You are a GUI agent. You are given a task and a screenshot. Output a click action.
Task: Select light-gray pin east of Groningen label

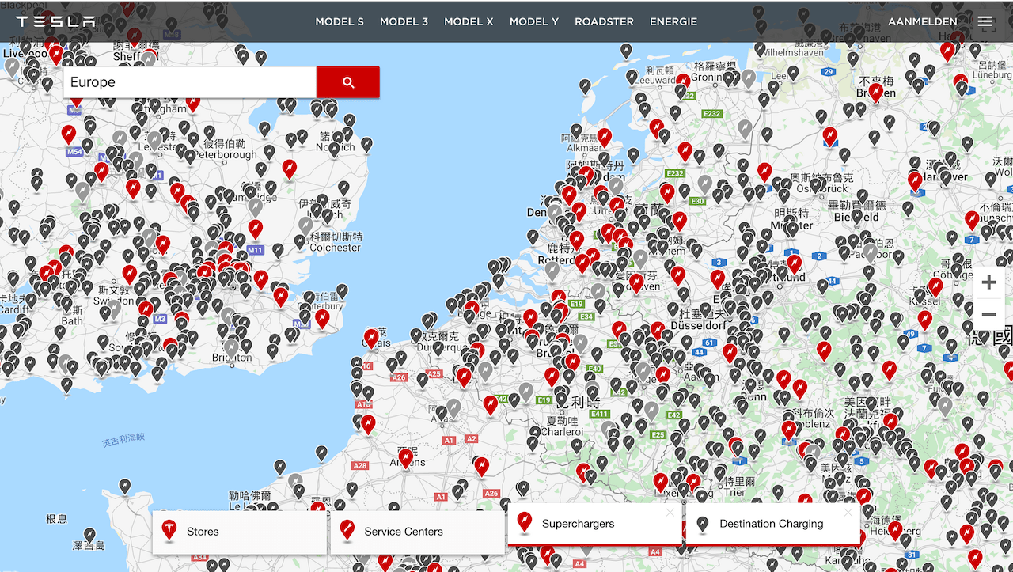pyautogui.click(x=748, y=78)
